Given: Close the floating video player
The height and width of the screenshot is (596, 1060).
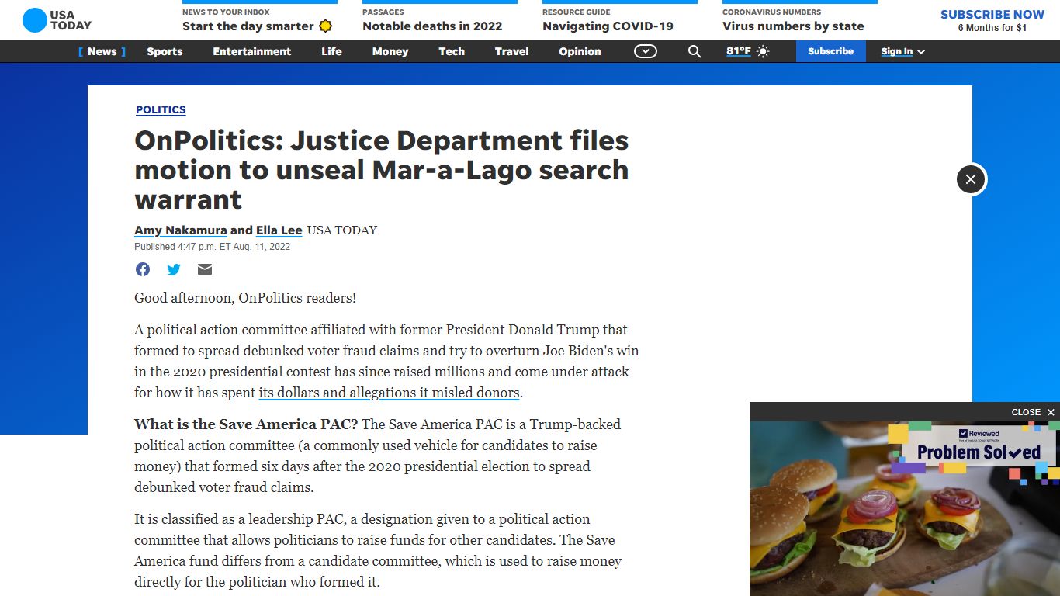Looking at the screenshot, I should click(1033, 412).
